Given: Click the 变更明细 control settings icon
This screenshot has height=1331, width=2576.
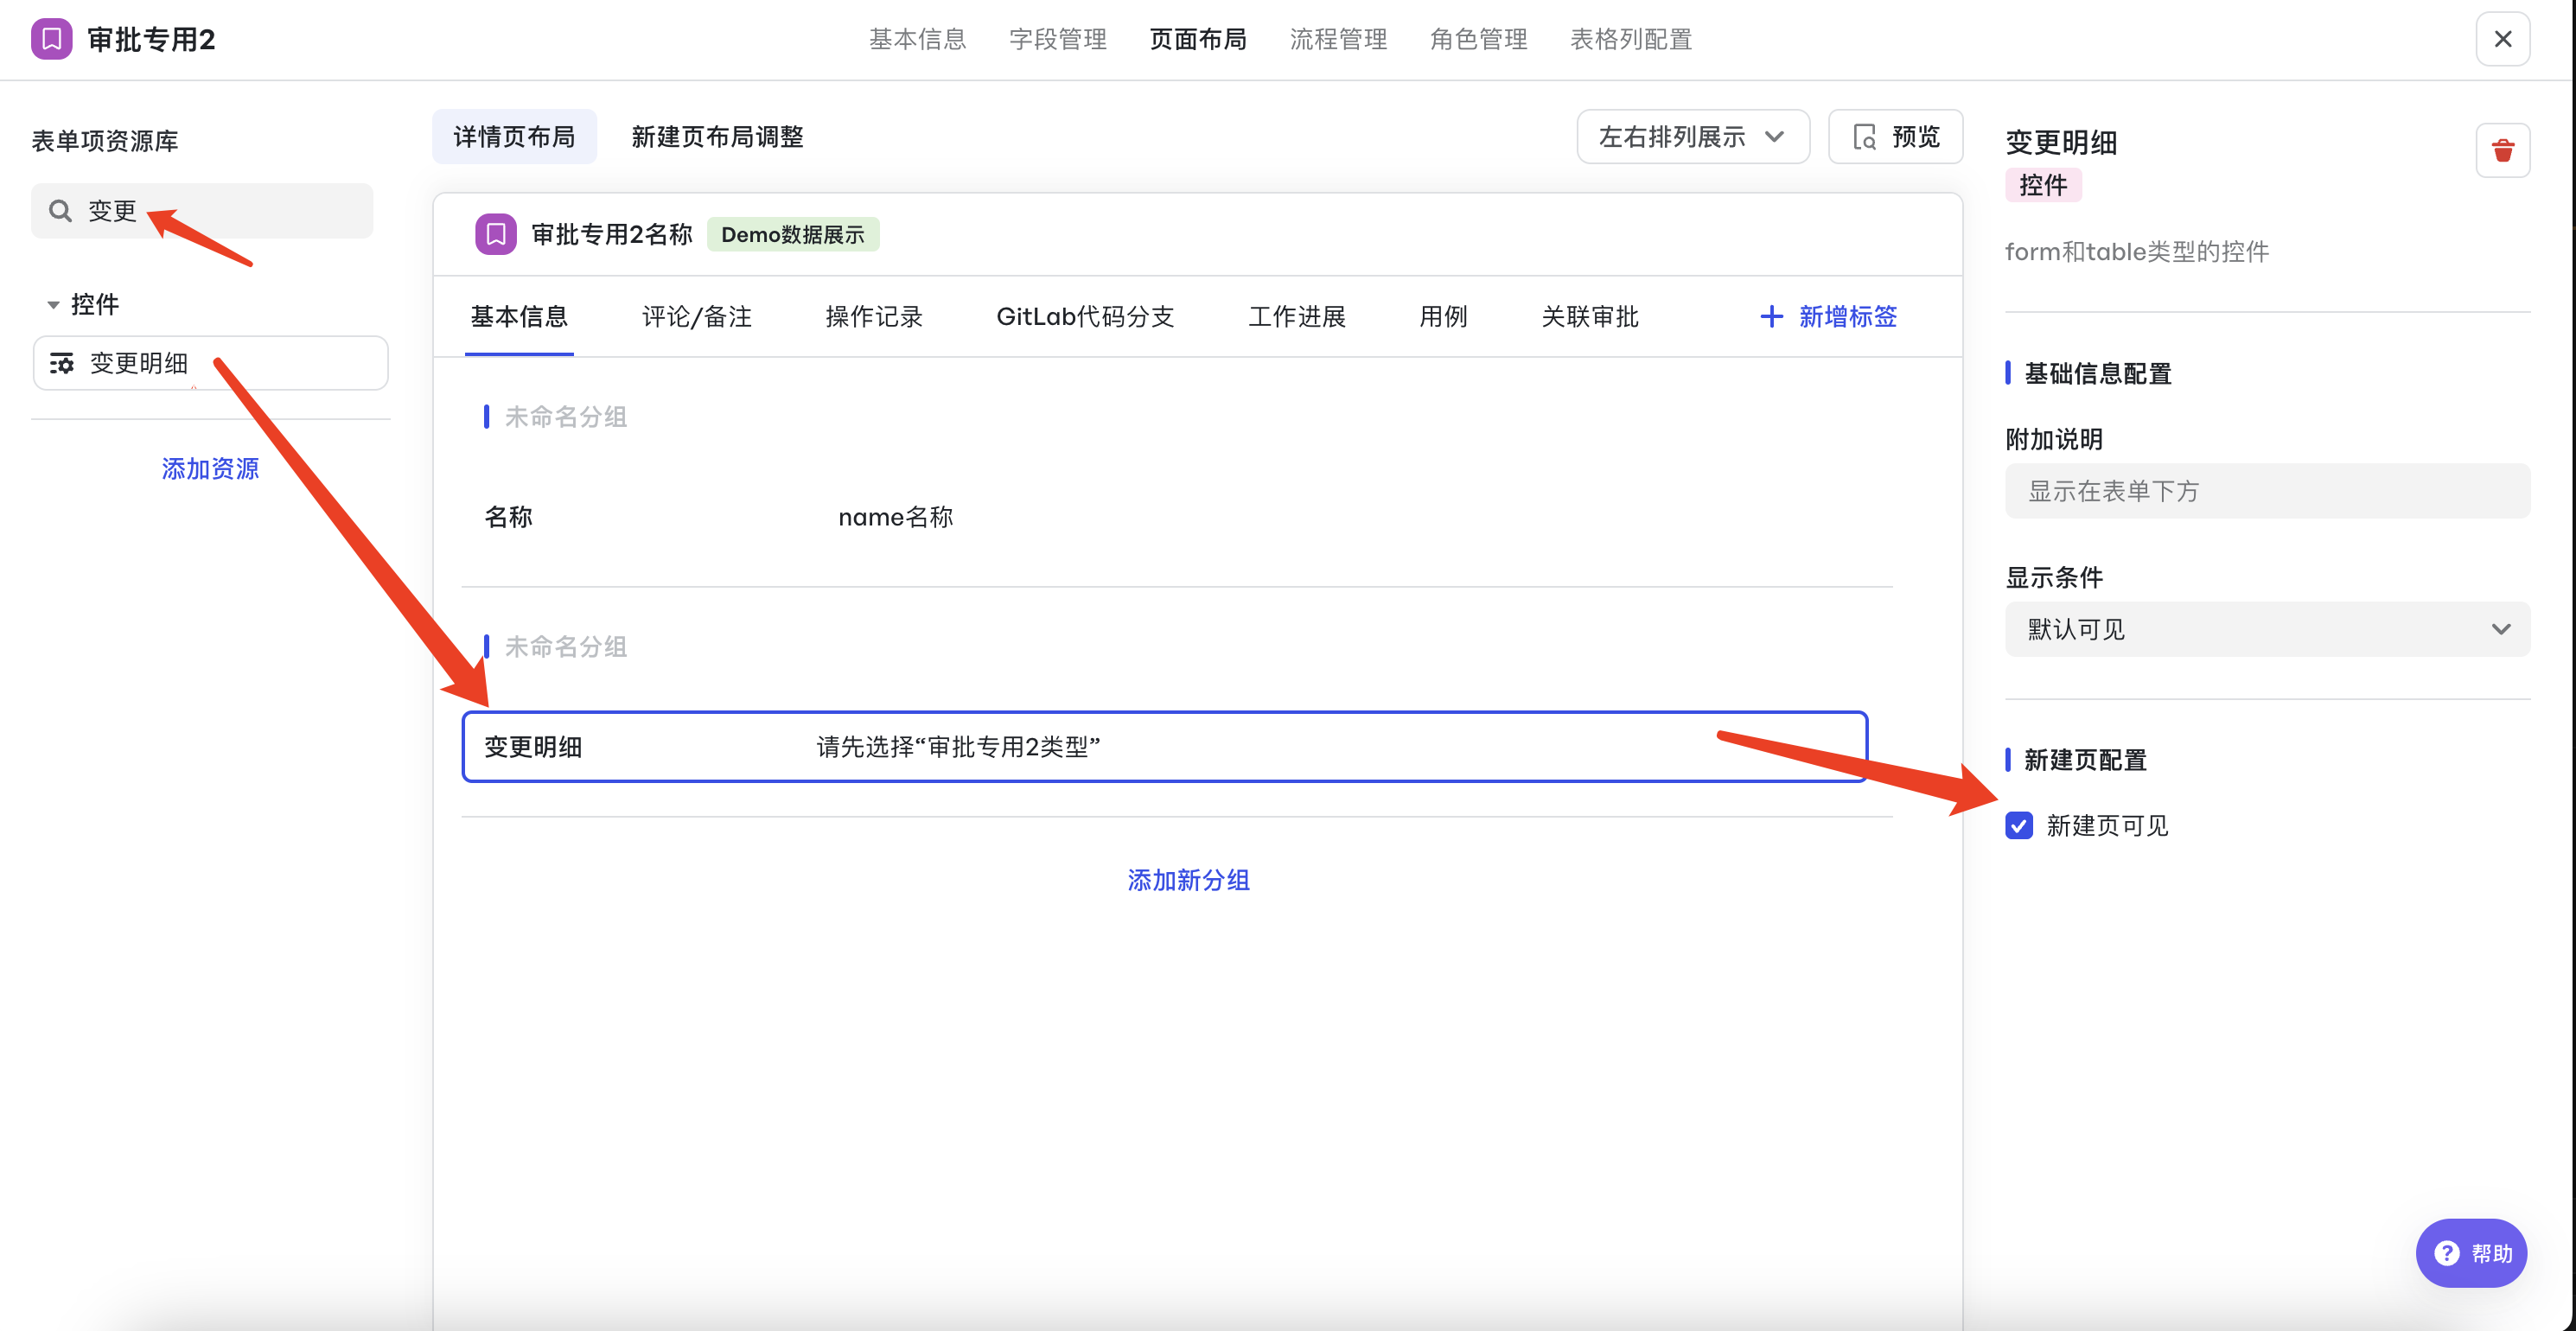Looking at the screenshot, I should tap(62, 363).
